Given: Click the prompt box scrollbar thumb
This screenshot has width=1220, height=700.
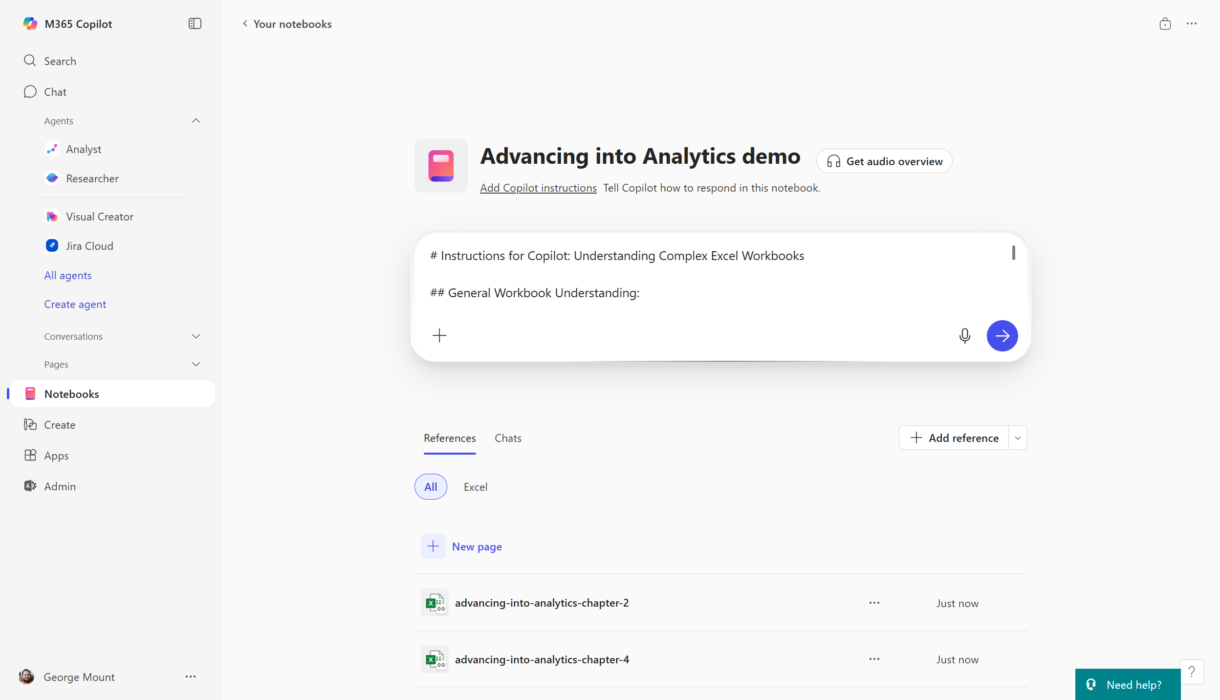Looking at the screenshot, I should [x=1013, y=253].
